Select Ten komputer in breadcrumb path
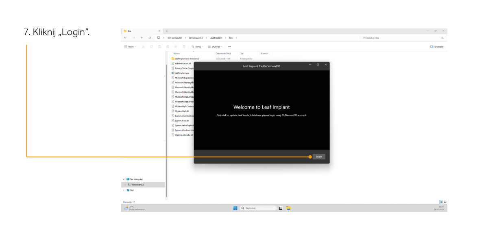Screen dimensions: 488x238 pos(174,38)
